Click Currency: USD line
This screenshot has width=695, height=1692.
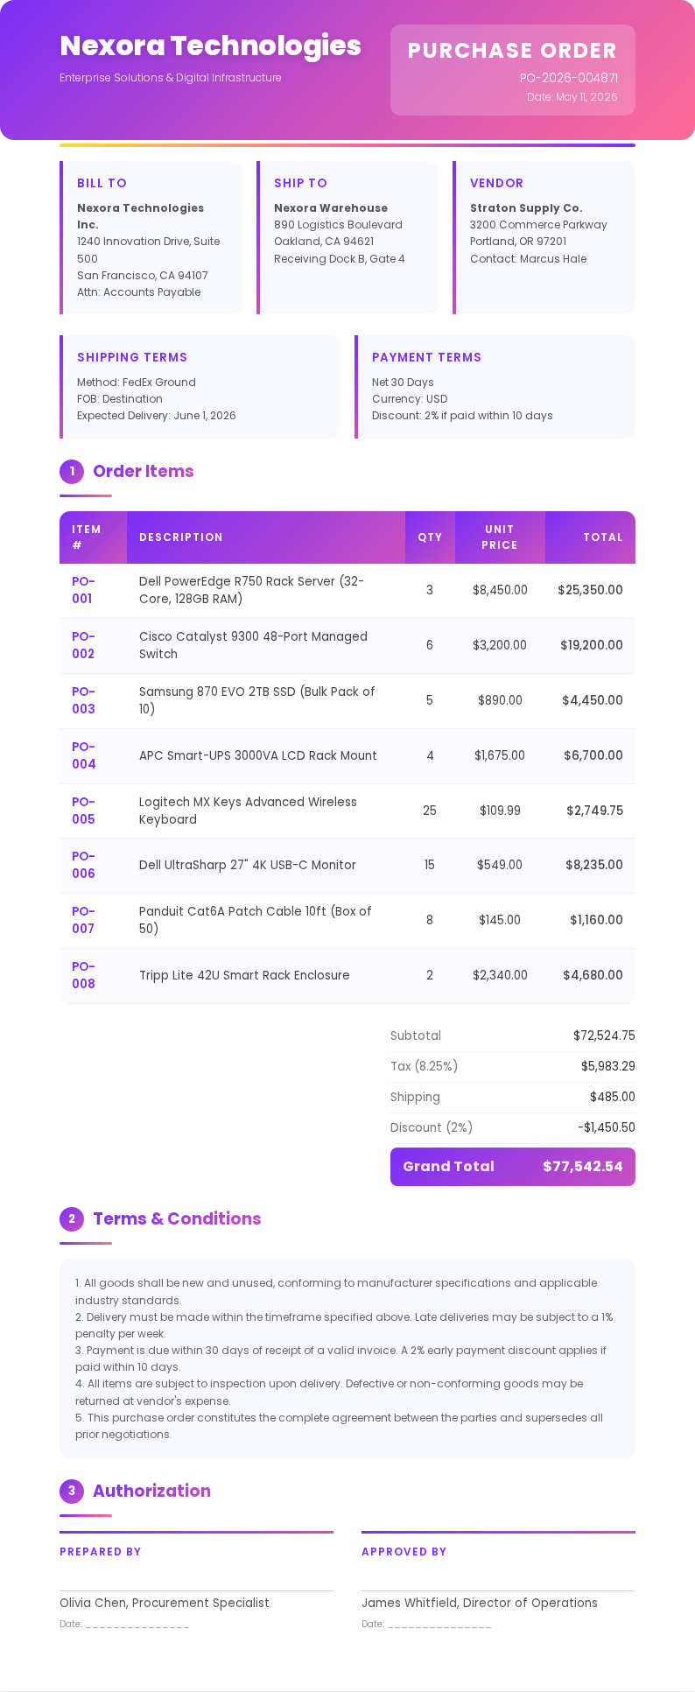click(x=410, y=399)
